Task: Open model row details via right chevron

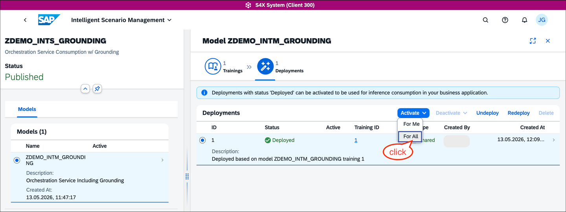Action: click(163, 160)
